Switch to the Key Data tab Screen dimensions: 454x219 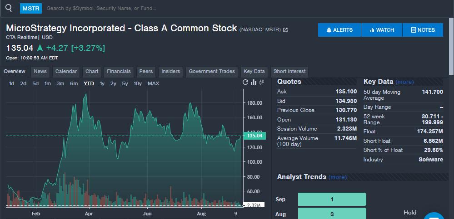pyautogui.click(x=254, y=71)
